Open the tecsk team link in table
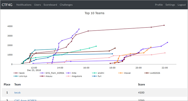This screenshot has width=188, height=101. tap(17, 93)
